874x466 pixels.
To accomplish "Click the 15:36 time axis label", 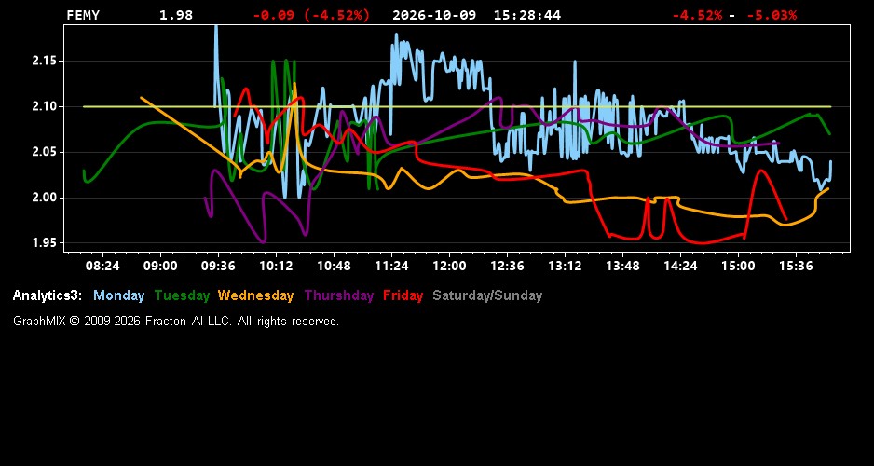I will point(796,267).
